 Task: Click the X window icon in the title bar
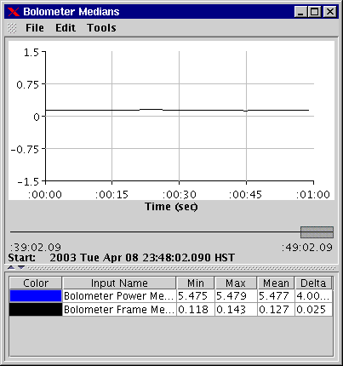click(14, 12)
